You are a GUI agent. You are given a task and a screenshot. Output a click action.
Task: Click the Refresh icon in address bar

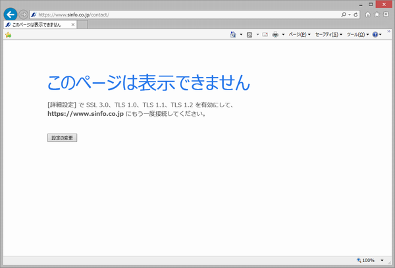[x=355, y=14]
